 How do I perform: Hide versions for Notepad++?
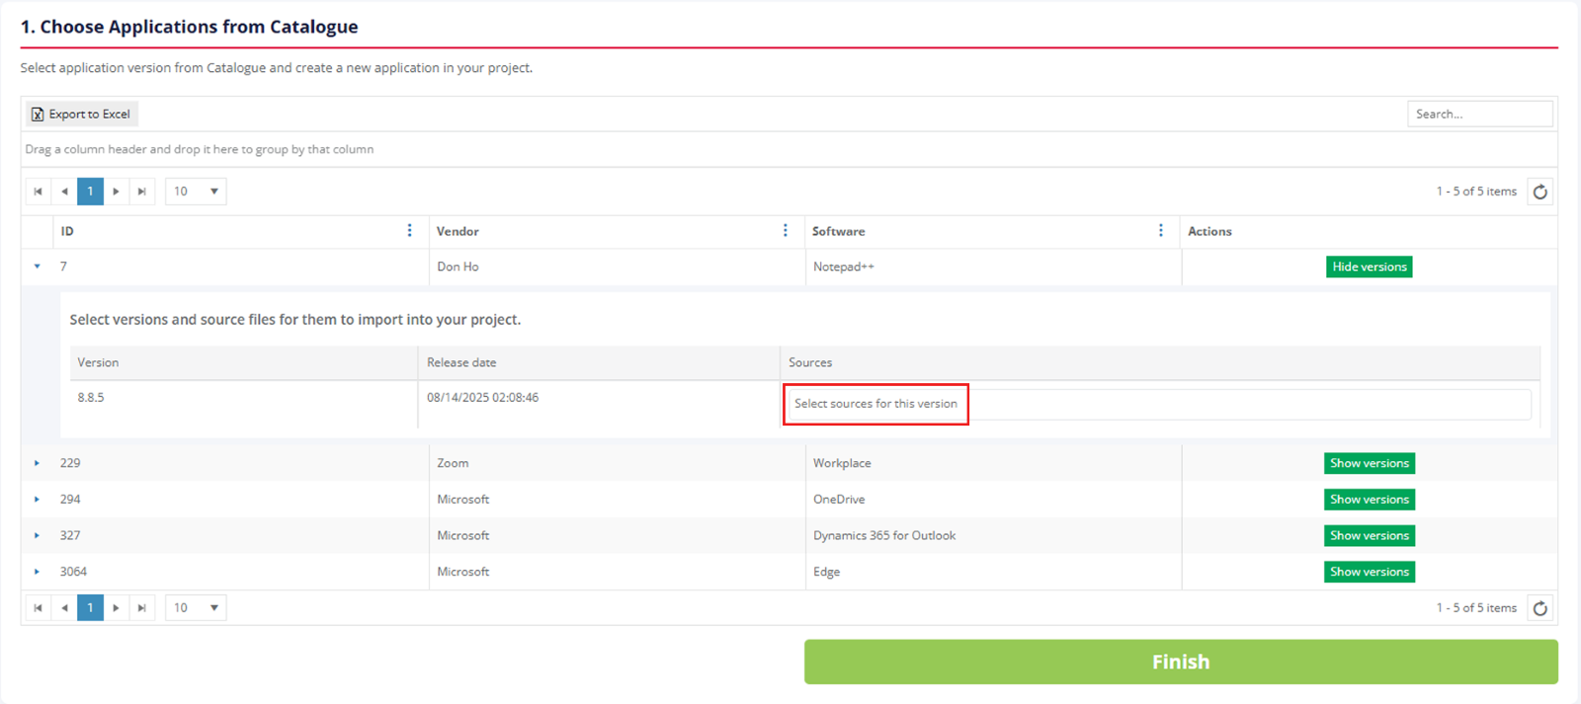(1369, 267)
